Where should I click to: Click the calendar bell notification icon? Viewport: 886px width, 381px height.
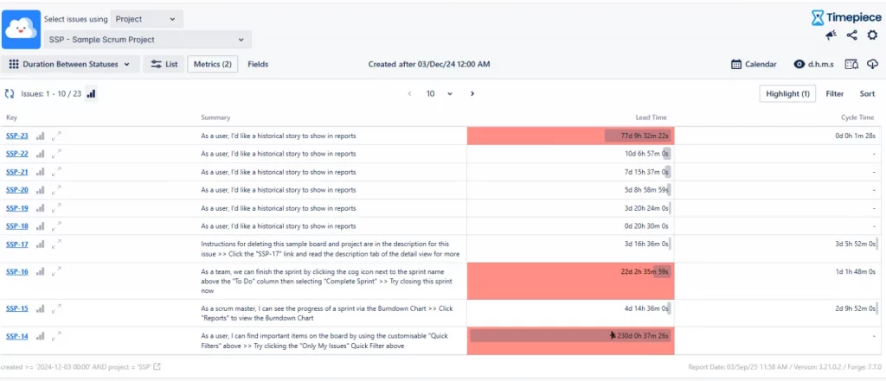851,64
